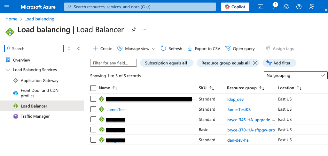Viewport: 328px width, 156px height.
Task: Click the Basic SKU cell
Action: click(x=204, y=130)
